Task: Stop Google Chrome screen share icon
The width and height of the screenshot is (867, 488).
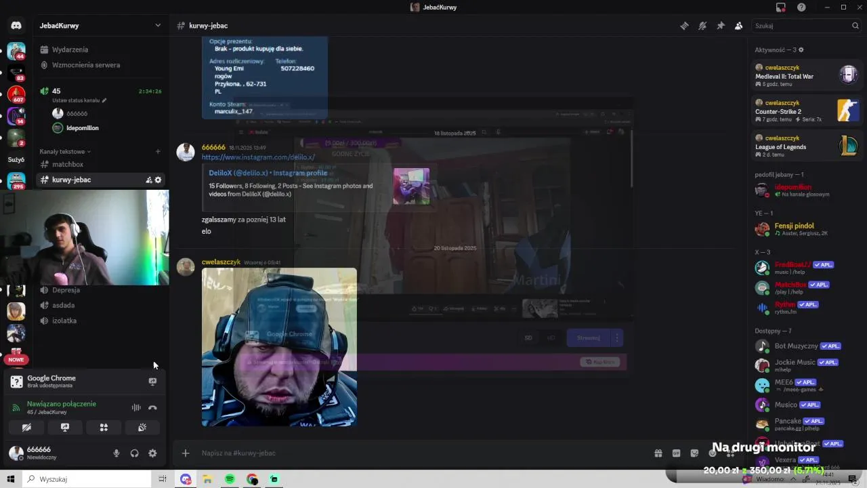Action: pyautogui.click(x=152, y=382)
